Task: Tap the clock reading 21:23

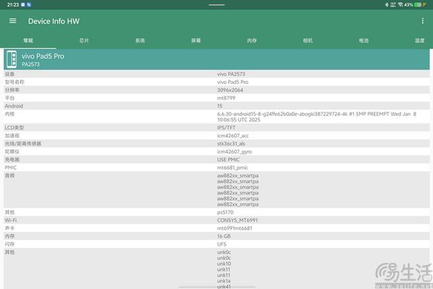Action: (13, 5)
